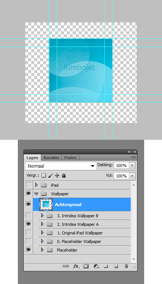Expand 1. Original iPad Wallpaper group
The height and width of the screenshot is (284, 162).
click(42, 232)
